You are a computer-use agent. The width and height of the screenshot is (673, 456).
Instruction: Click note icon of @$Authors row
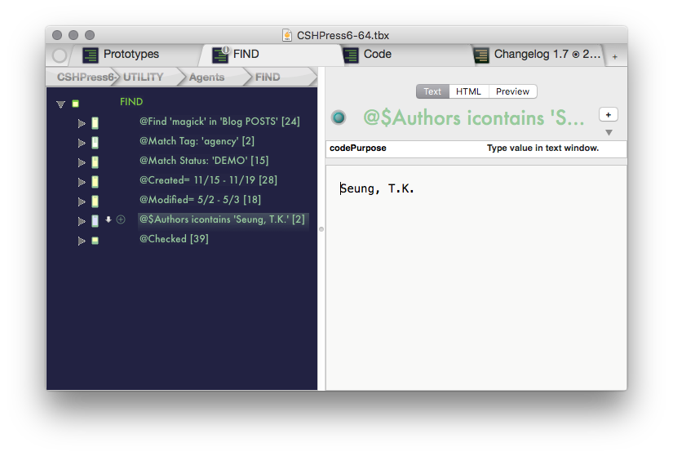coord(95,221)
